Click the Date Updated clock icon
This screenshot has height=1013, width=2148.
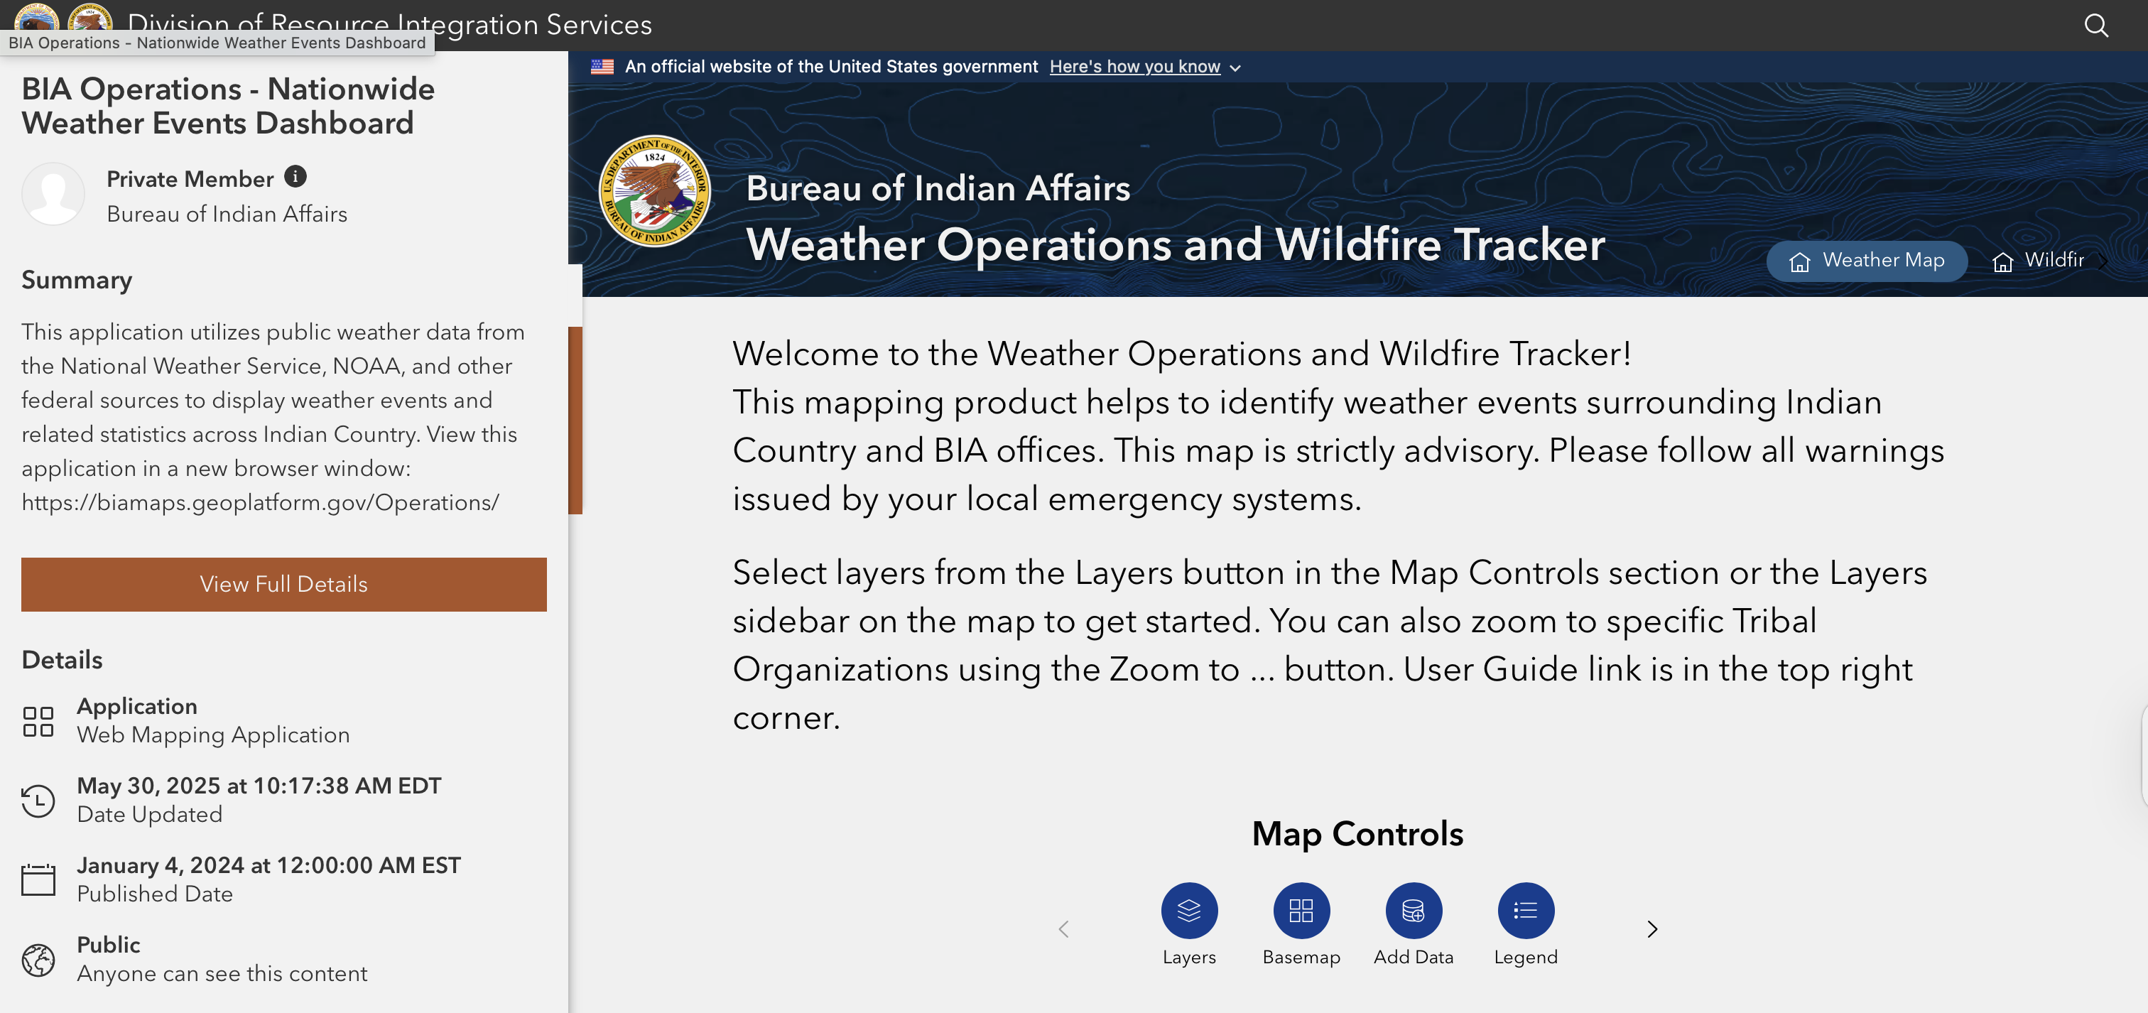click(x=38, y=801)
